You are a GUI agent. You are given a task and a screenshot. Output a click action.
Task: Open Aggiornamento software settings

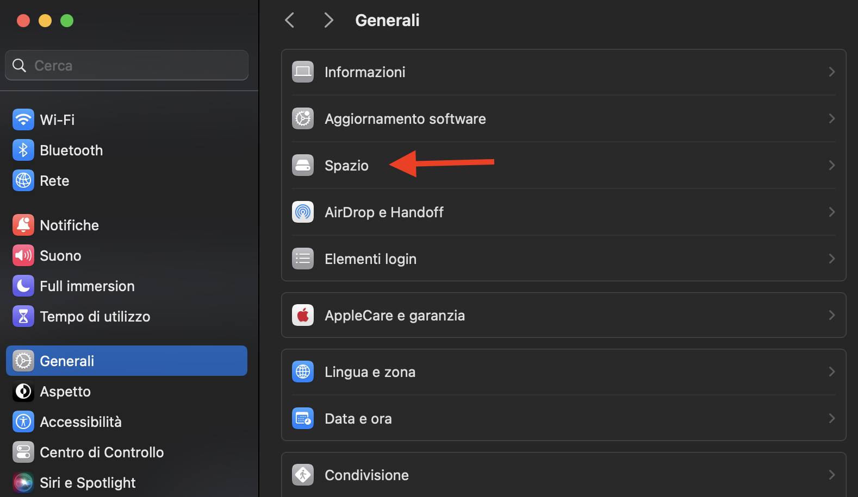[x=564, y=118]
